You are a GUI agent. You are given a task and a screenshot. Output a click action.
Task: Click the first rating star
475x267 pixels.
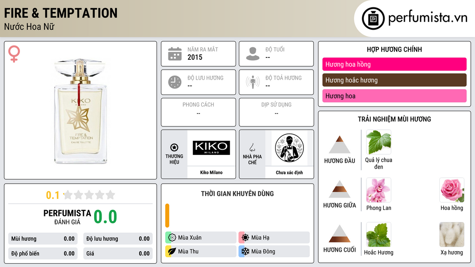coord(68,195)
